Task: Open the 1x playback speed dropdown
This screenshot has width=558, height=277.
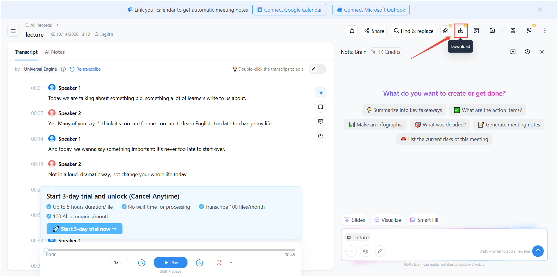Action: 118,263
